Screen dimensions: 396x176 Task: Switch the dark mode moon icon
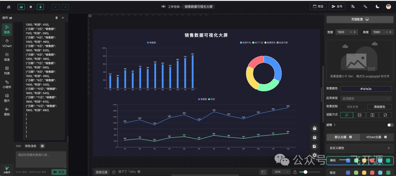click(377, 7)
